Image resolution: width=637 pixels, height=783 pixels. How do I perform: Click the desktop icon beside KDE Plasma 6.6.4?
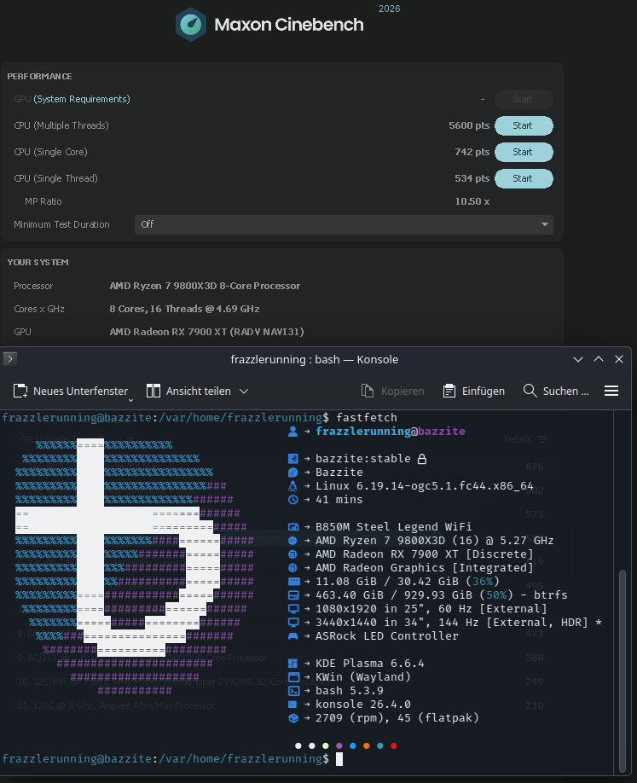(x=293, y=663)
